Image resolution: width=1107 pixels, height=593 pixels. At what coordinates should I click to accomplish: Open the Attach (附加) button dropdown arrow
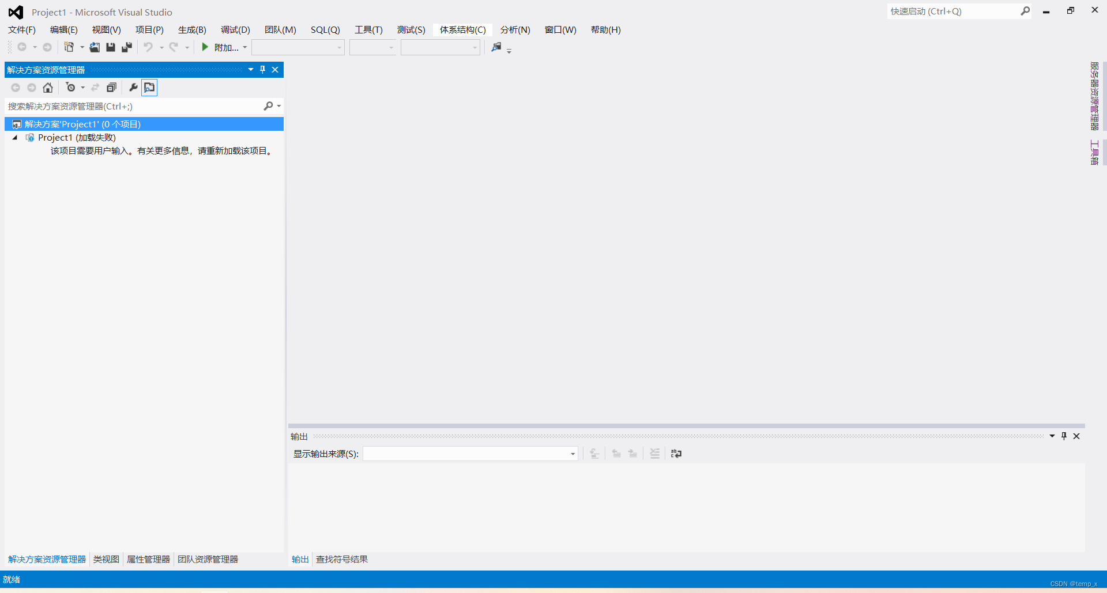pyautogui.click(x=245, y=47)
